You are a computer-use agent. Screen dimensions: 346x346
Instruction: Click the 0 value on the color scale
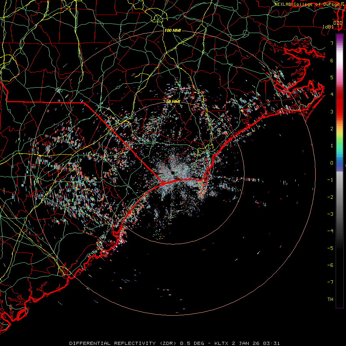(332, 163)
